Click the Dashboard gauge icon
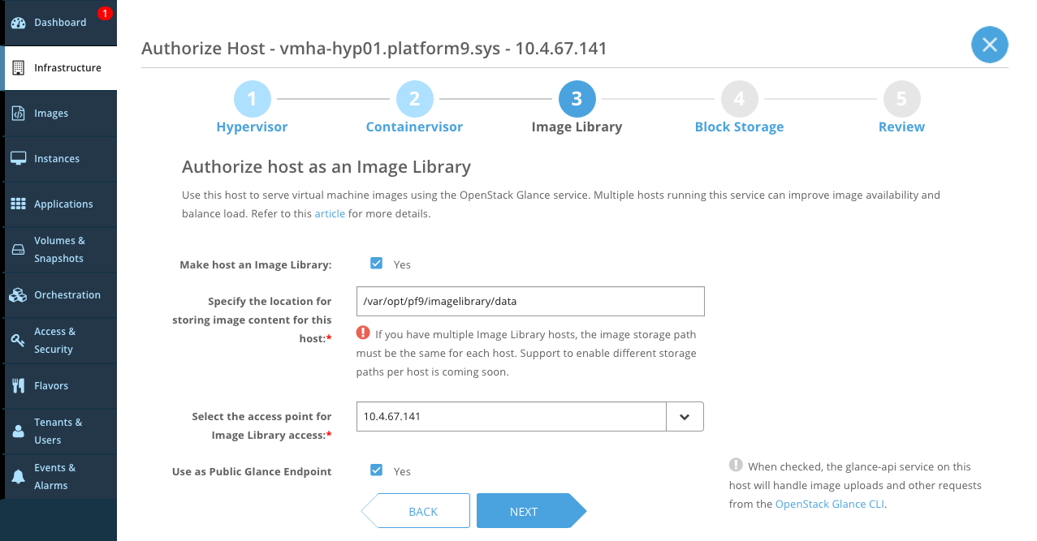 18,23
